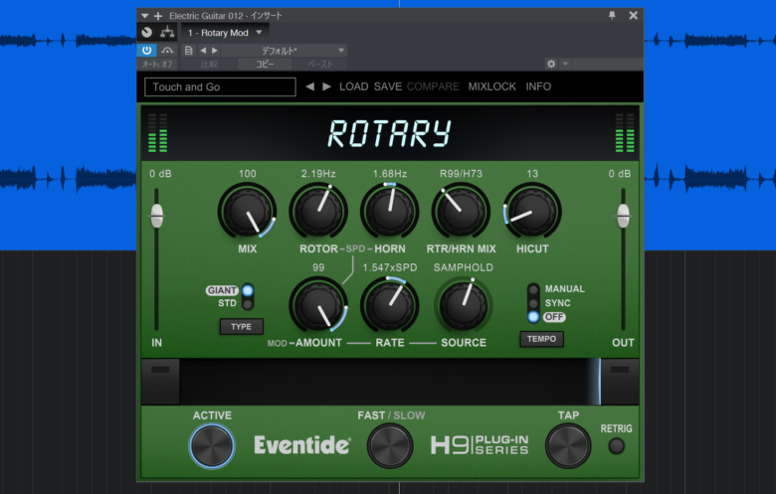The height and width of the screenshot is (494, 776).
Task: Click the Touch and Go preset name field
Action: click(x=220, y=87)
